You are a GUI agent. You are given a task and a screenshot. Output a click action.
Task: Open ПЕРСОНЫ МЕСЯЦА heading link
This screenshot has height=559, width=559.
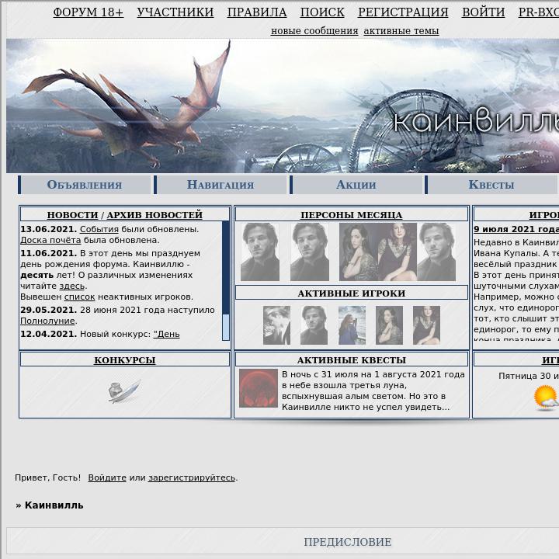tap(351, 215)
